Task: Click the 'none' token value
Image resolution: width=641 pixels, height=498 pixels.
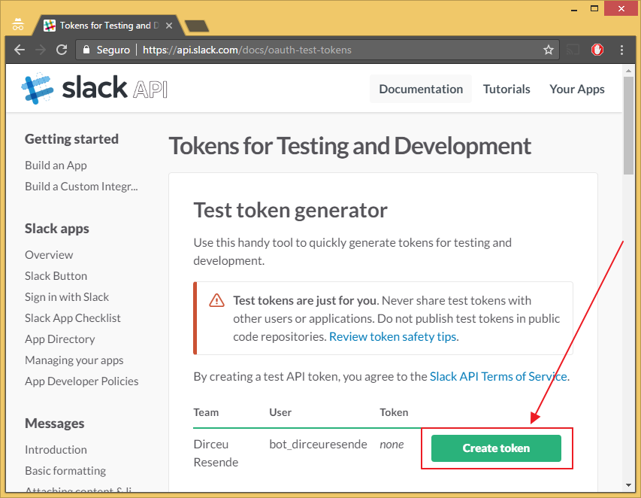Action: [x=392, y=445]
